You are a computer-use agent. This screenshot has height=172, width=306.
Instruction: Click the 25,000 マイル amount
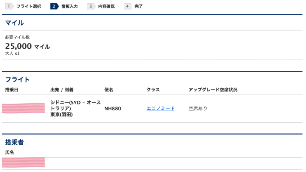click(x=27, y=46)
